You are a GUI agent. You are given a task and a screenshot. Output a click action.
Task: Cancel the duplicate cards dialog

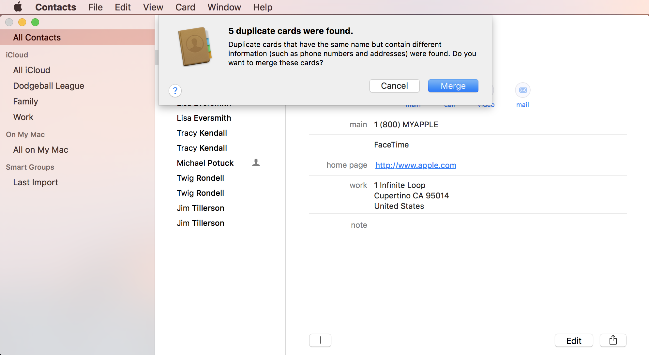click(x=394, y=86)
